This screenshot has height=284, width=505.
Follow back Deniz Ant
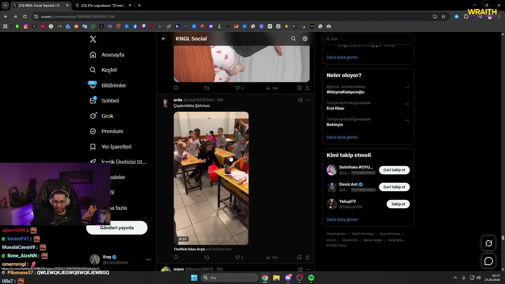coord(394,187)
